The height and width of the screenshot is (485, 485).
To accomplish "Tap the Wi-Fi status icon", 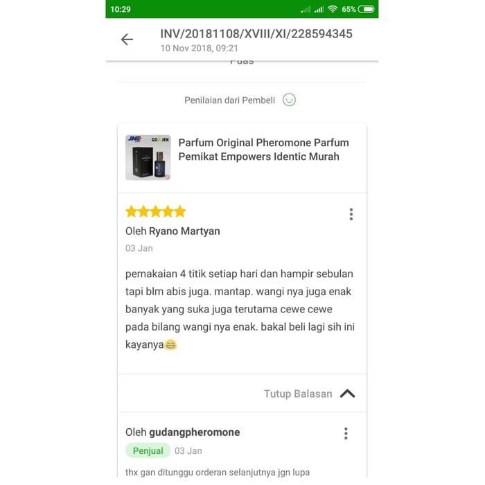I will pyautogui.click(x=333, y=9).
